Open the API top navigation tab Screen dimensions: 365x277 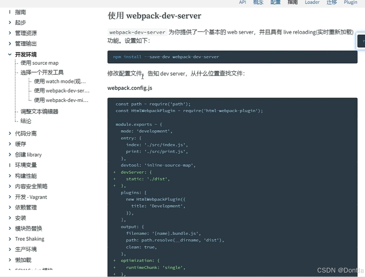[x=243, y=2]
